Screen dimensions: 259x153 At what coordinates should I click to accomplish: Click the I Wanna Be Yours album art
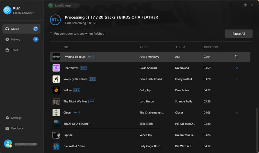click(56, 57)
